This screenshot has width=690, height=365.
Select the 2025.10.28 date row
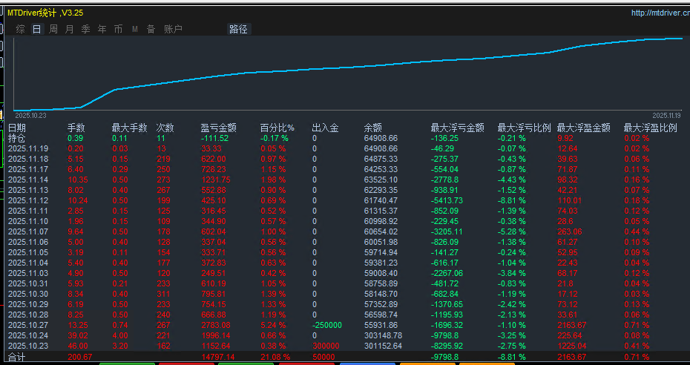(x=28, y=315)
